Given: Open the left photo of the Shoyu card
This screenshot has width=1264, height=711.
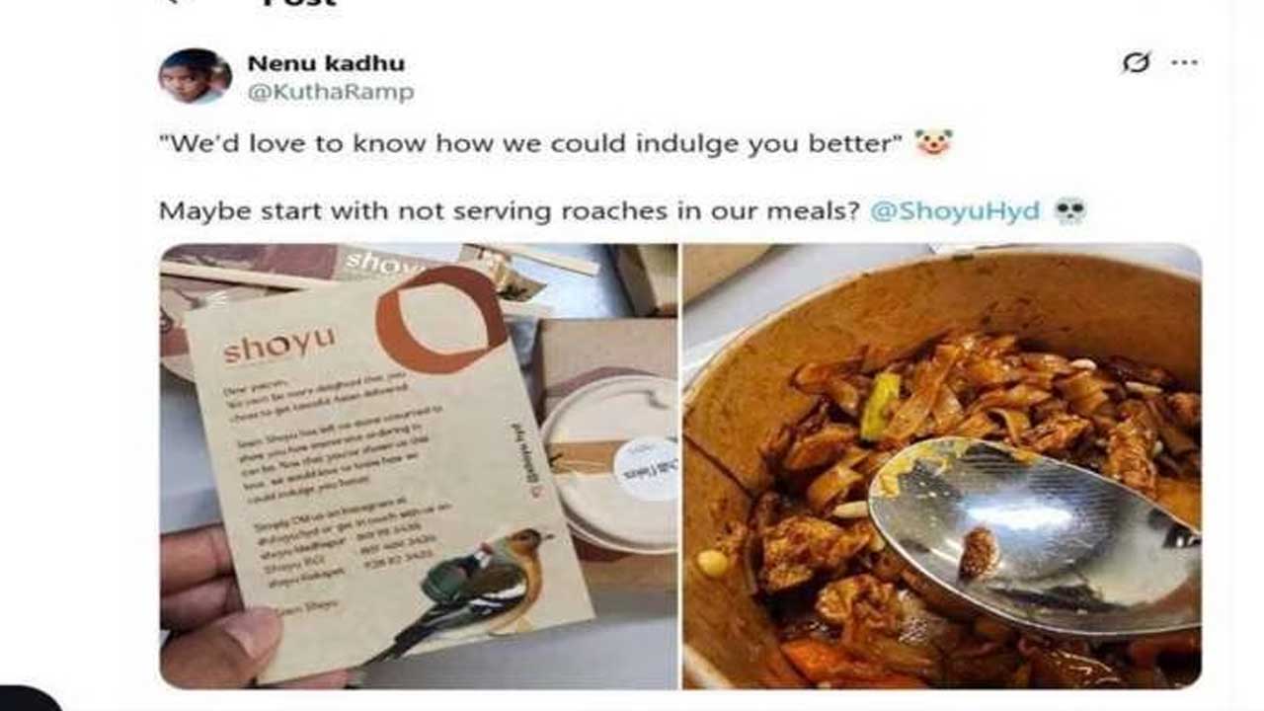Looking at the screenshot, I should tap(419, 465).
